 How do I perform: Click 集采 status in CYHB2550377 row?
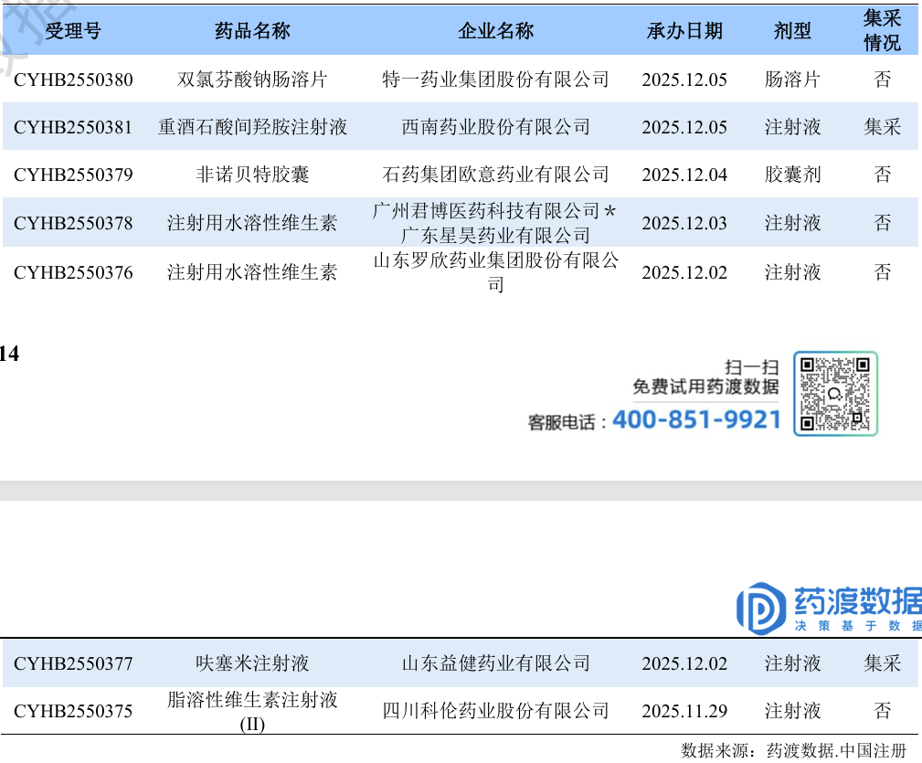pos(882,663)
